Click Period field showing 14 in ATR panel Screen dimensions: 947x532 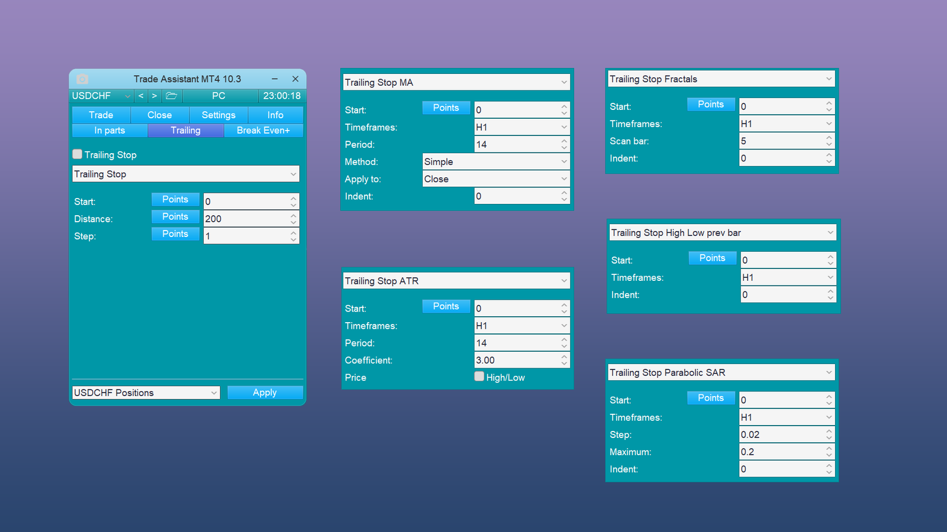[522, 343]
